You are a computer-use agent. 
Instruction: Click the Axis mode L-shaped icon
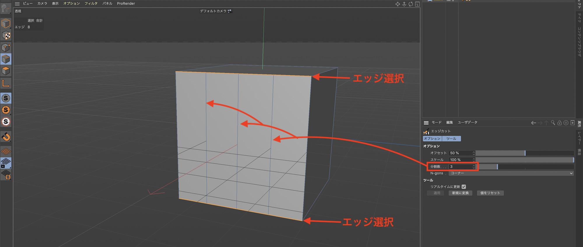(x=6, y=84)
